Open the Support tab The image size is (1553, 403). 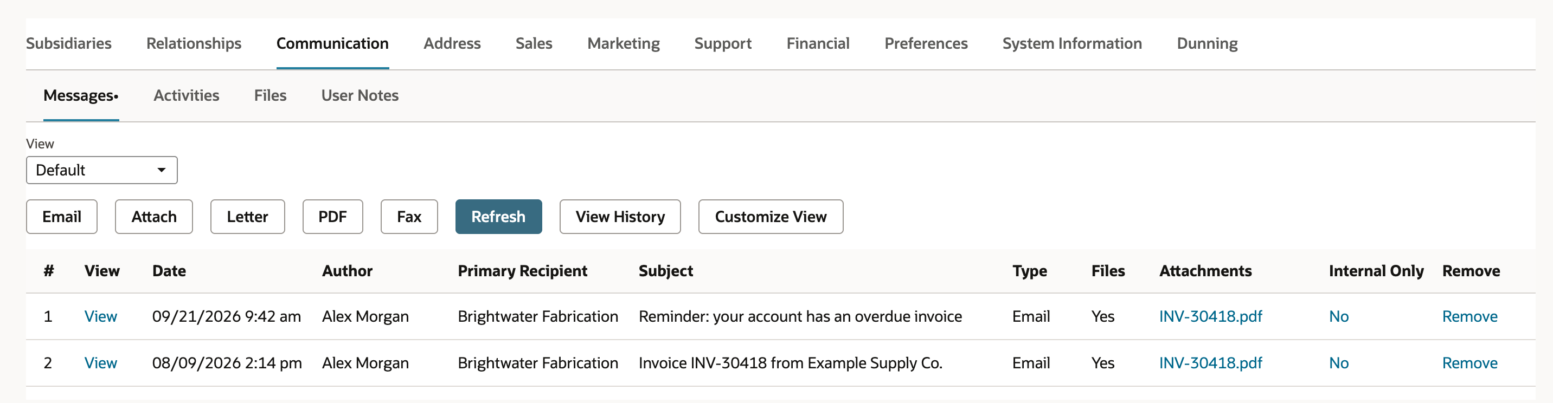(723, 43)
